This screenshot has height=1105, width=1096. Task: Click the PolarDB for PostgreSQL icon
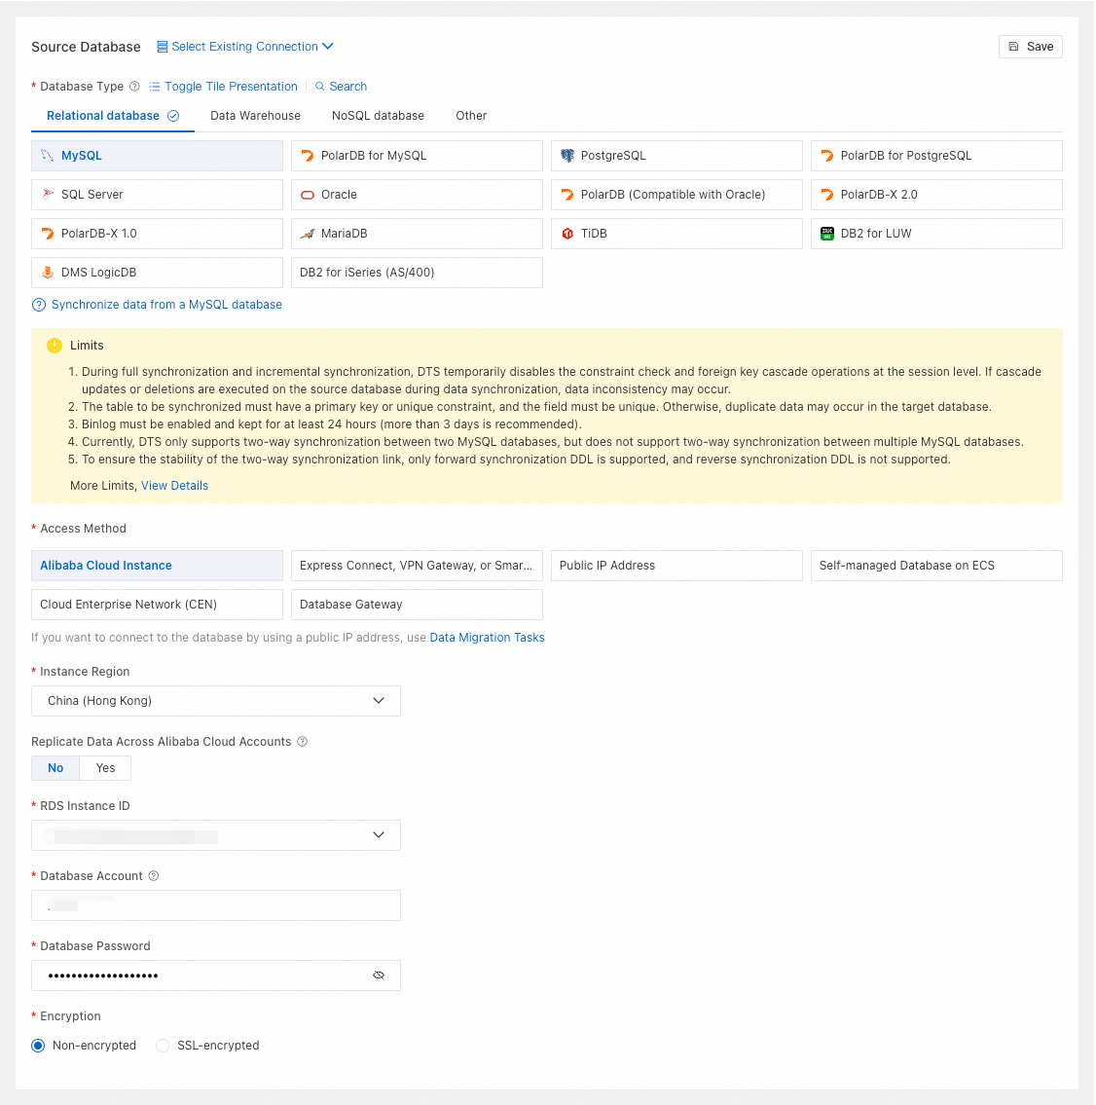tap(827, 156)
